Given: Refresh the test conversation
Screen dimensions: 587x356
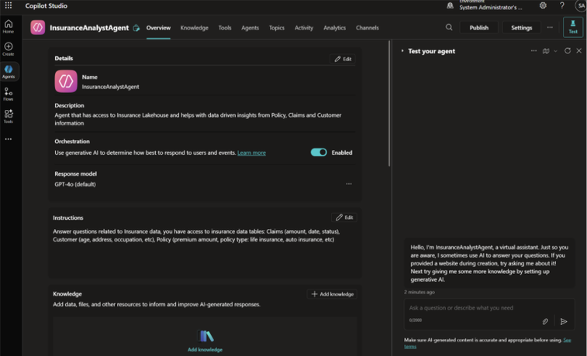Looking at the screenshot, I should coord(568,51).
